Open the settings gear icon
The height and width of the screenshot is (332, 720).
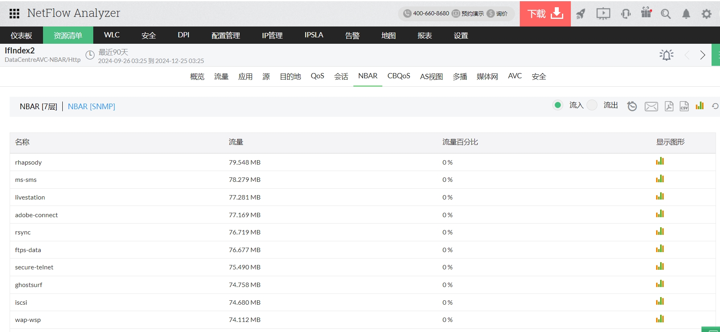click(x=706, y=14)
